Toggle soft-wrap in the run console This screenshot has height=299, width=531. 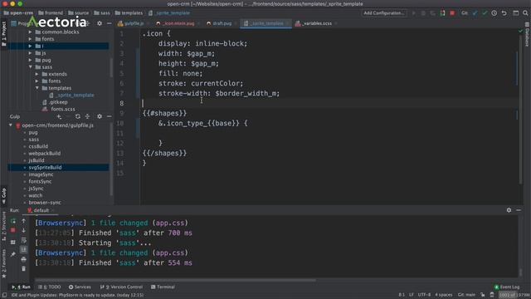pyautogui.click(x=24, y=240)
